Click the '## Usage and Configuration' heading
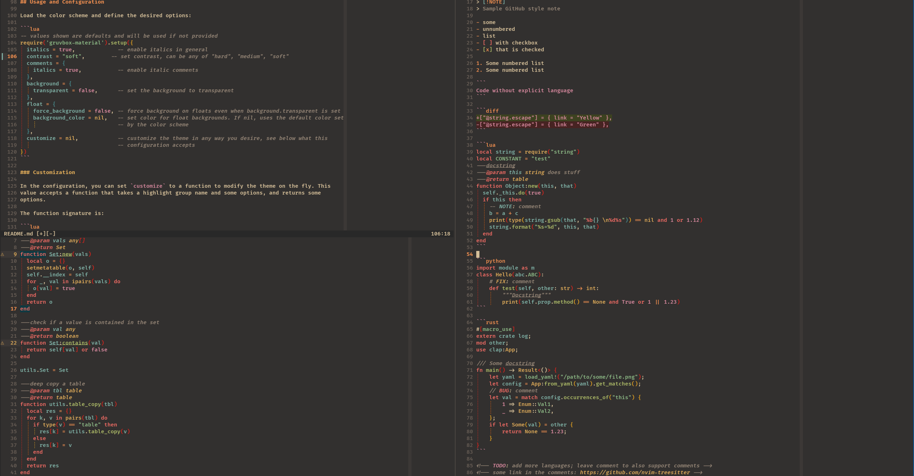The height and width of the screenshot is (476, 914). (62, 2)
